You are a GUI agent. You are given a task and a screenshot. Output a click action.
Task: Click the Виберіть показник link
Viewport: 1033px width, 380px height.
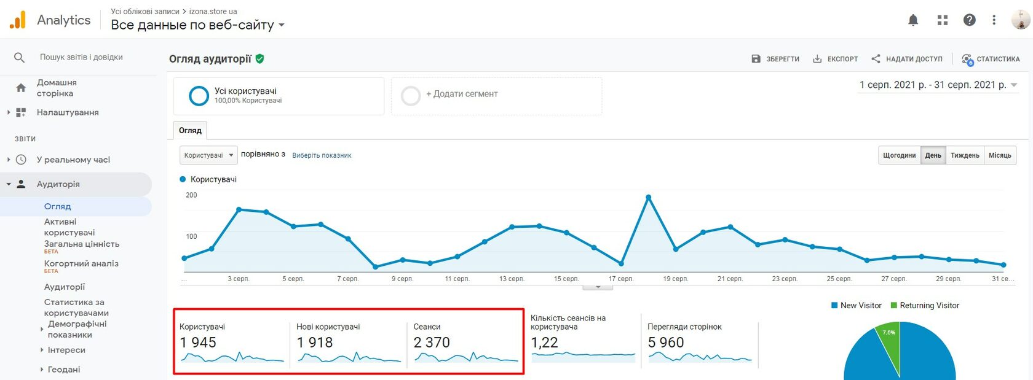click(322, 155)
